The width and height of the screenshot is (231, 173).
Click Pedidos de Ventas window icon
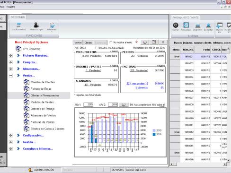[x=27, y=102]
